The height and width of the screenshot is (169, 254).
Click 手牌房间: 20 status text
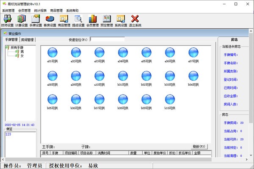pyautogui.click(x=234, y=123)
